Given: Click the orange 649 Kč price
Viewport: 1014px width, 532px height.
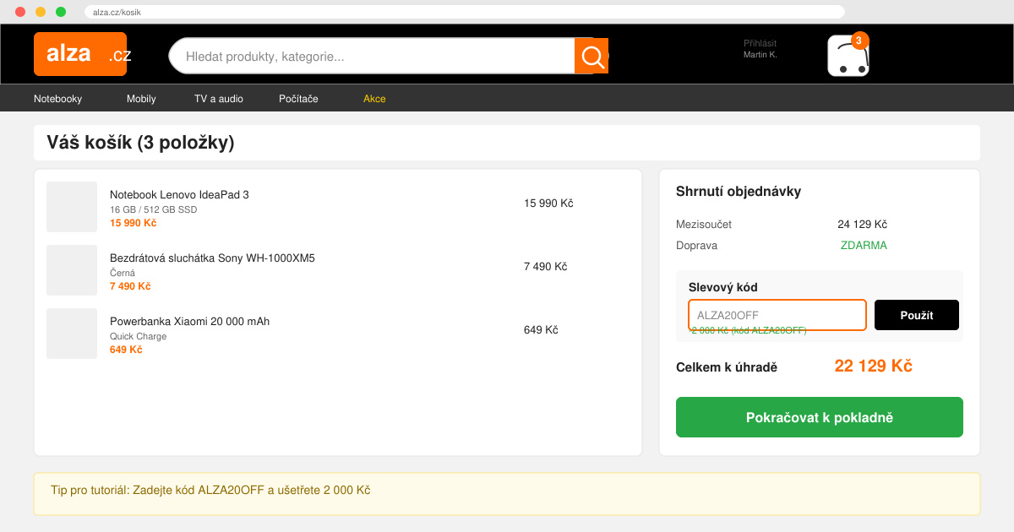Looking at the screenshot, I should [x=126, y=350].
